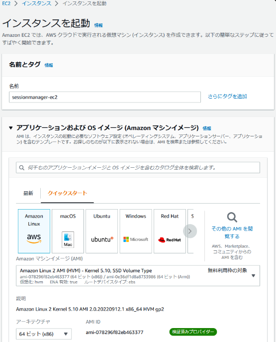The width and height of the screenshot is (276, 342).
Task: Pick the Ubuntu quick start tile
Action: tap(102, 231)
